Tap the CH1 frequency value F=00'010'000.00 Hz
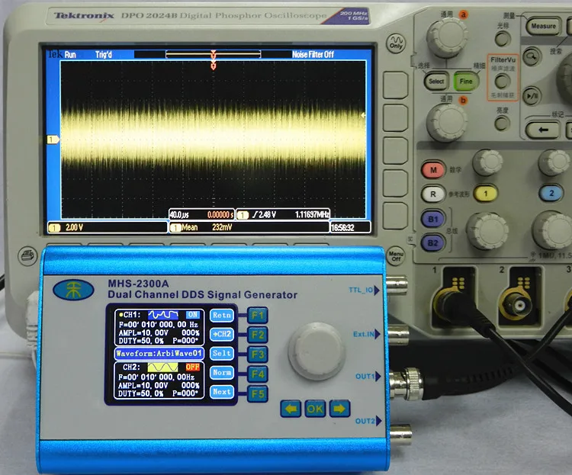The image size is (572, 475). tap(159, 324)
